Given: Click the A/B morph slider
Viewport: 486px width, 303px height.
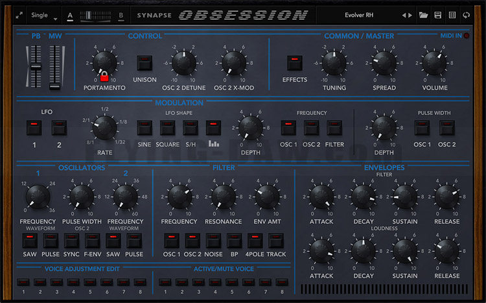Looking at the screenshot, I should click(95, 16).
